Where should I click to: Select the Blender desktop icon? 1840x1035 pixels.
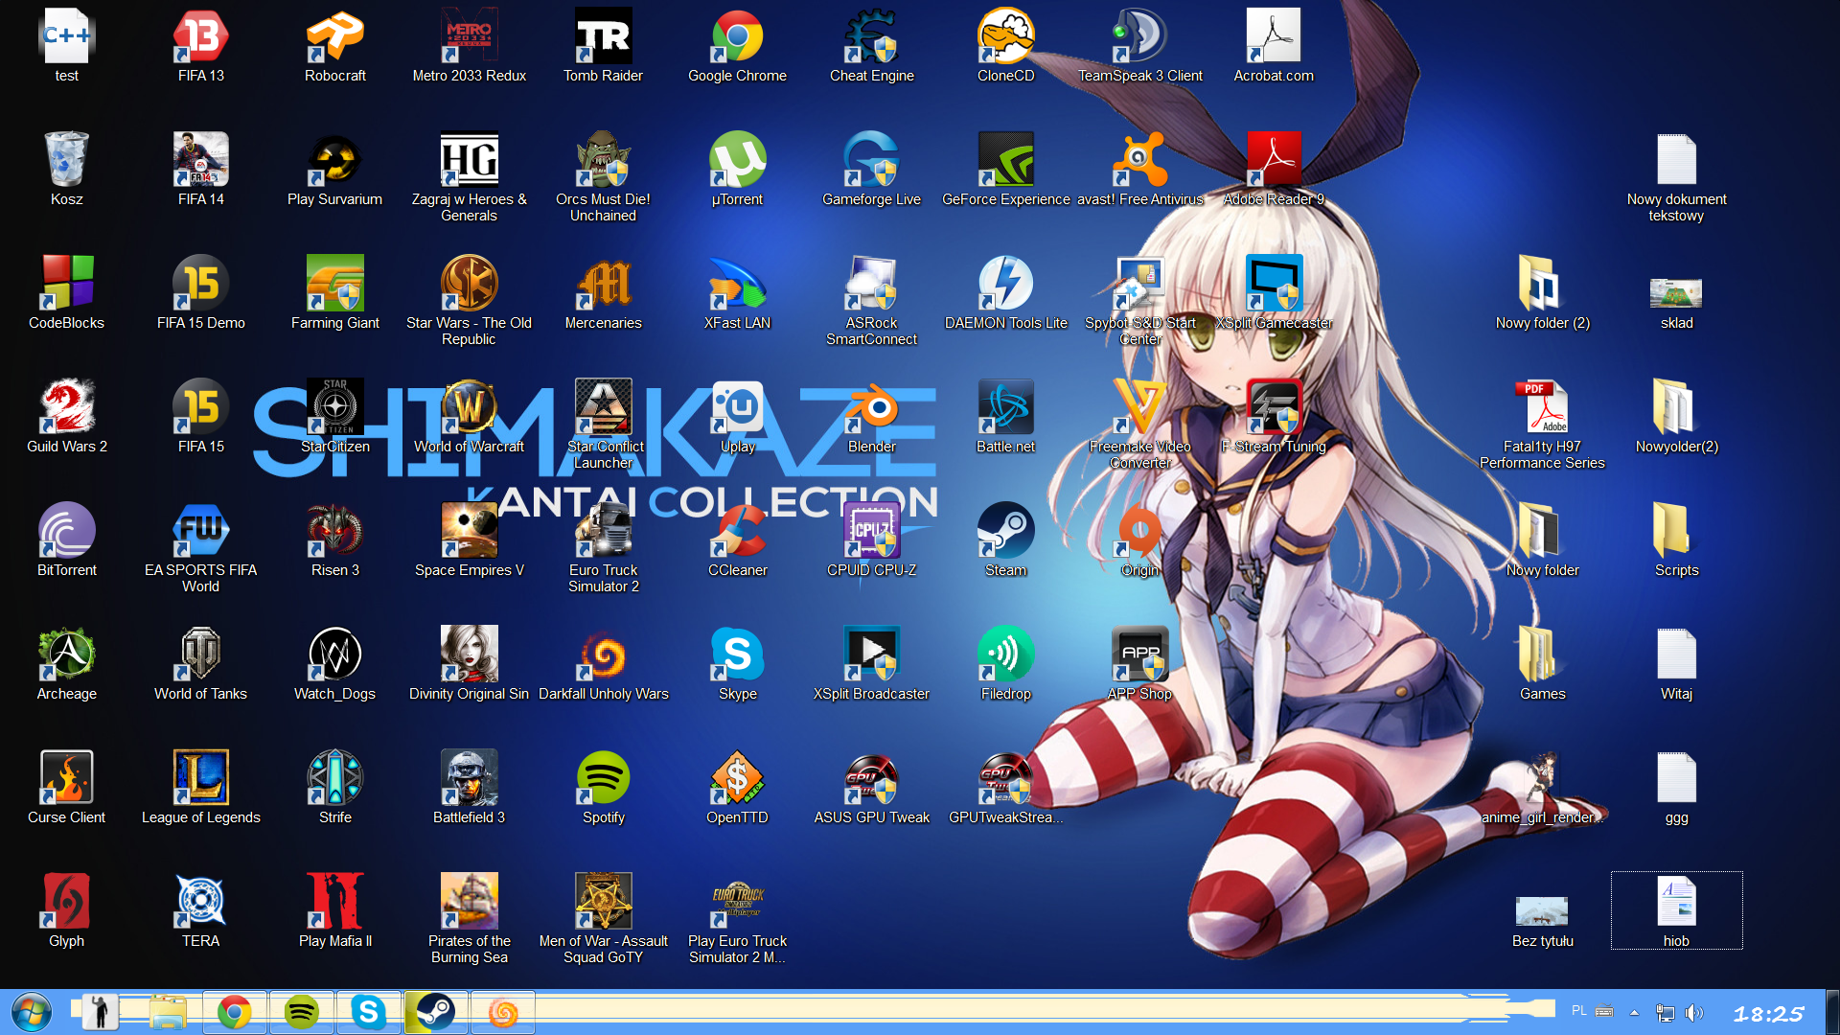(x=872, y=416)
